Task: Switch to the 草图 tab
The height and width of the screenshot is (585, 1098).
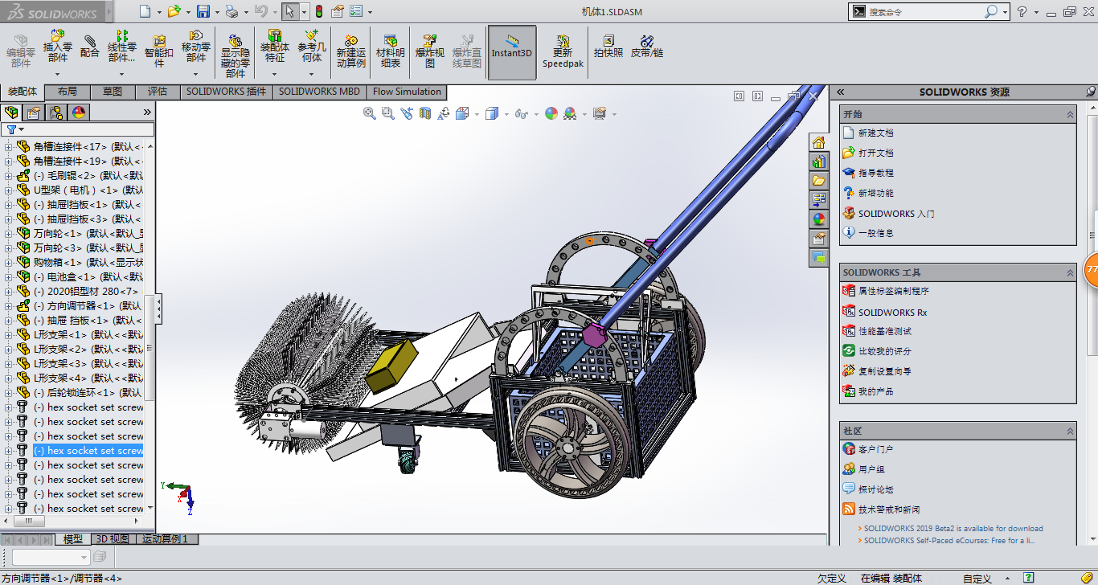Action: coord(113,92)
